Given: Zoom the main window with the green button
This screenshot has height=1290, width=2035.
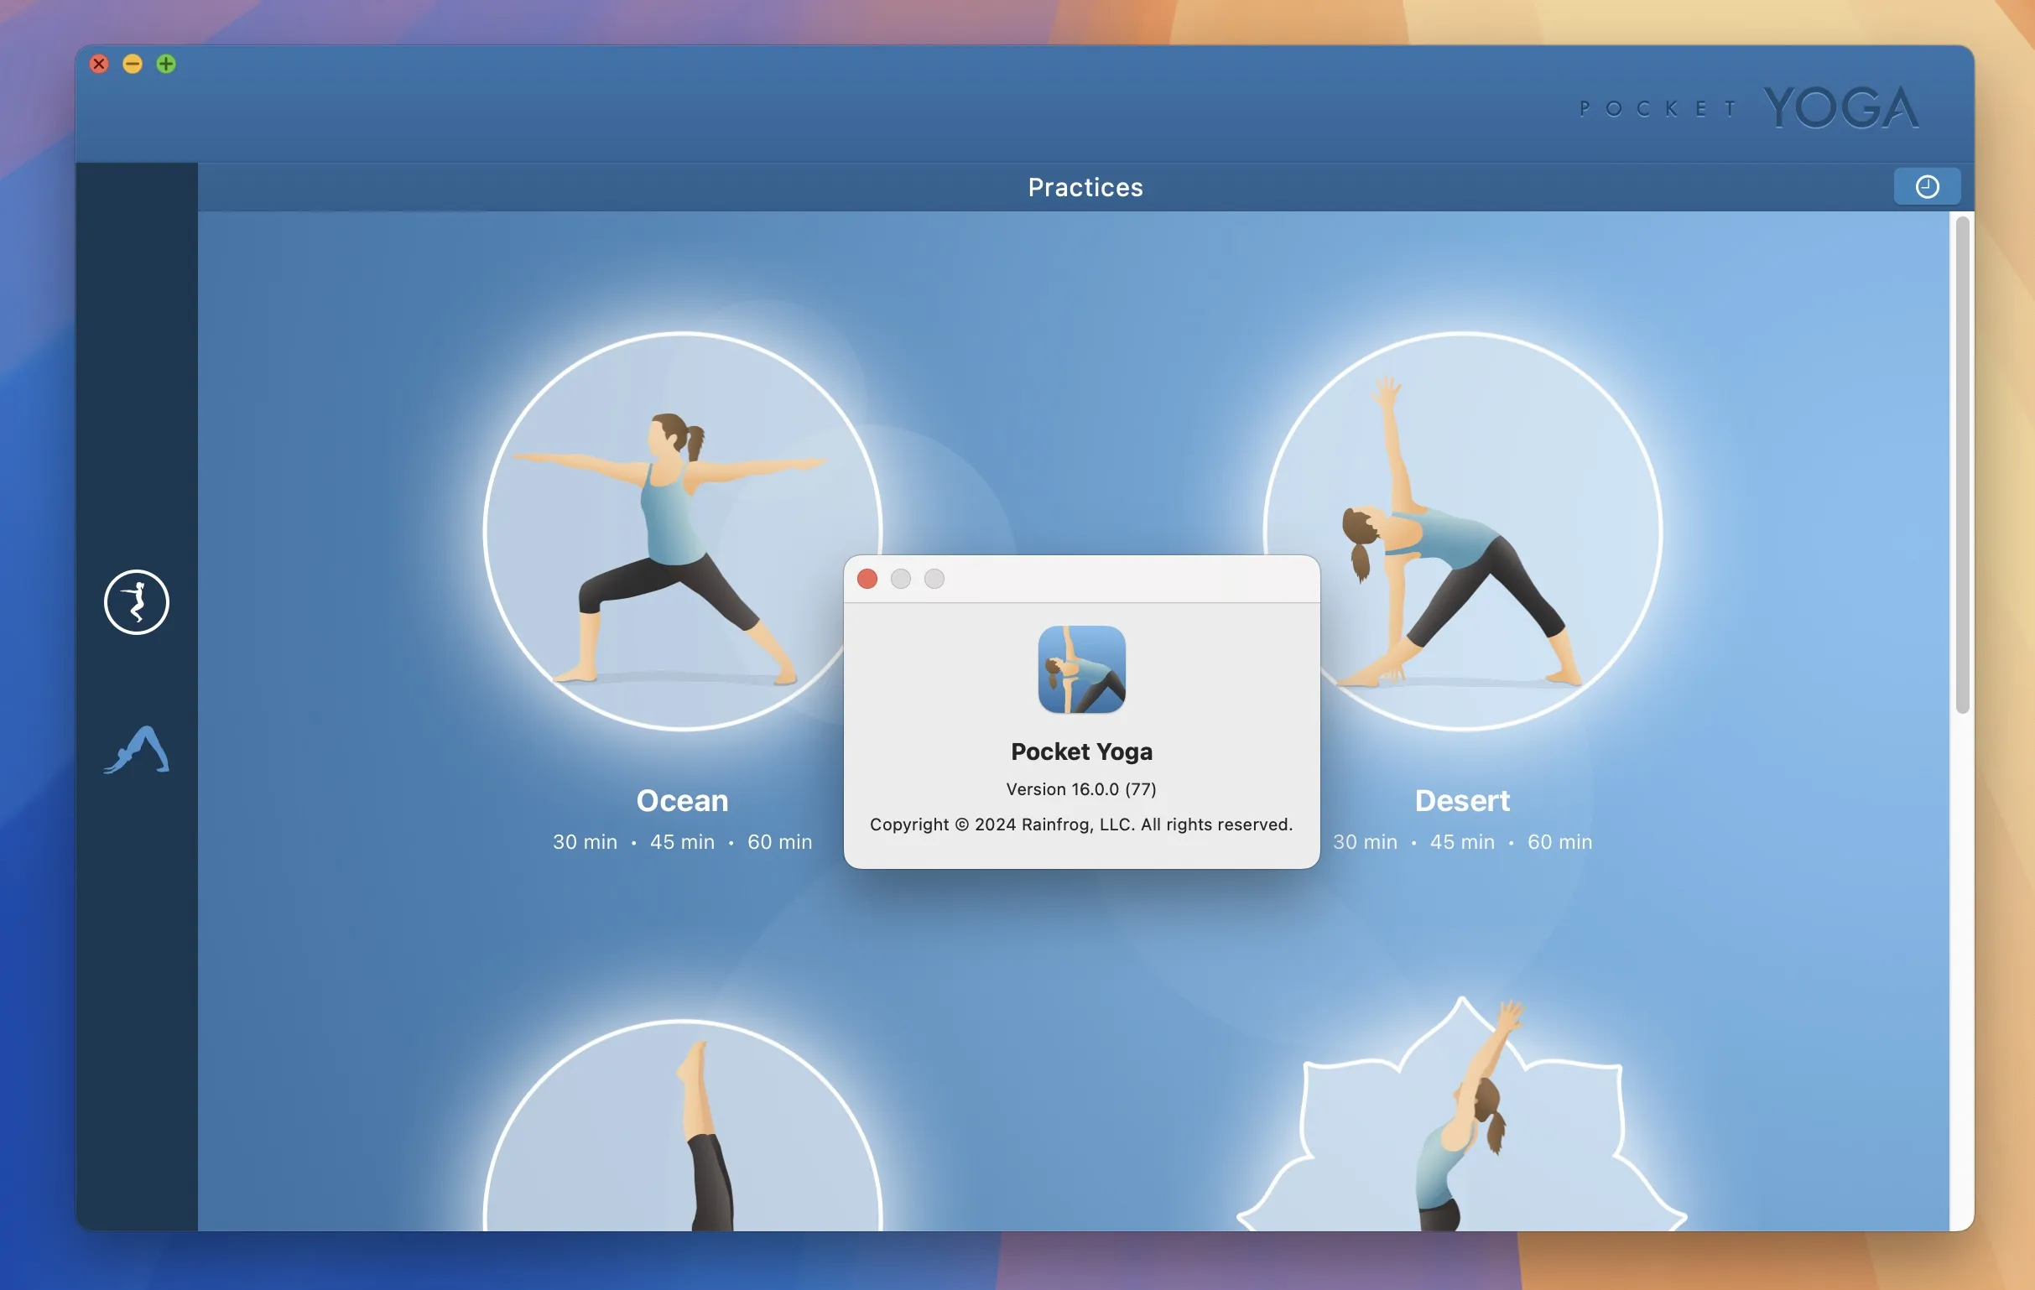Looking at the screenshot, I should coord(166,65).
